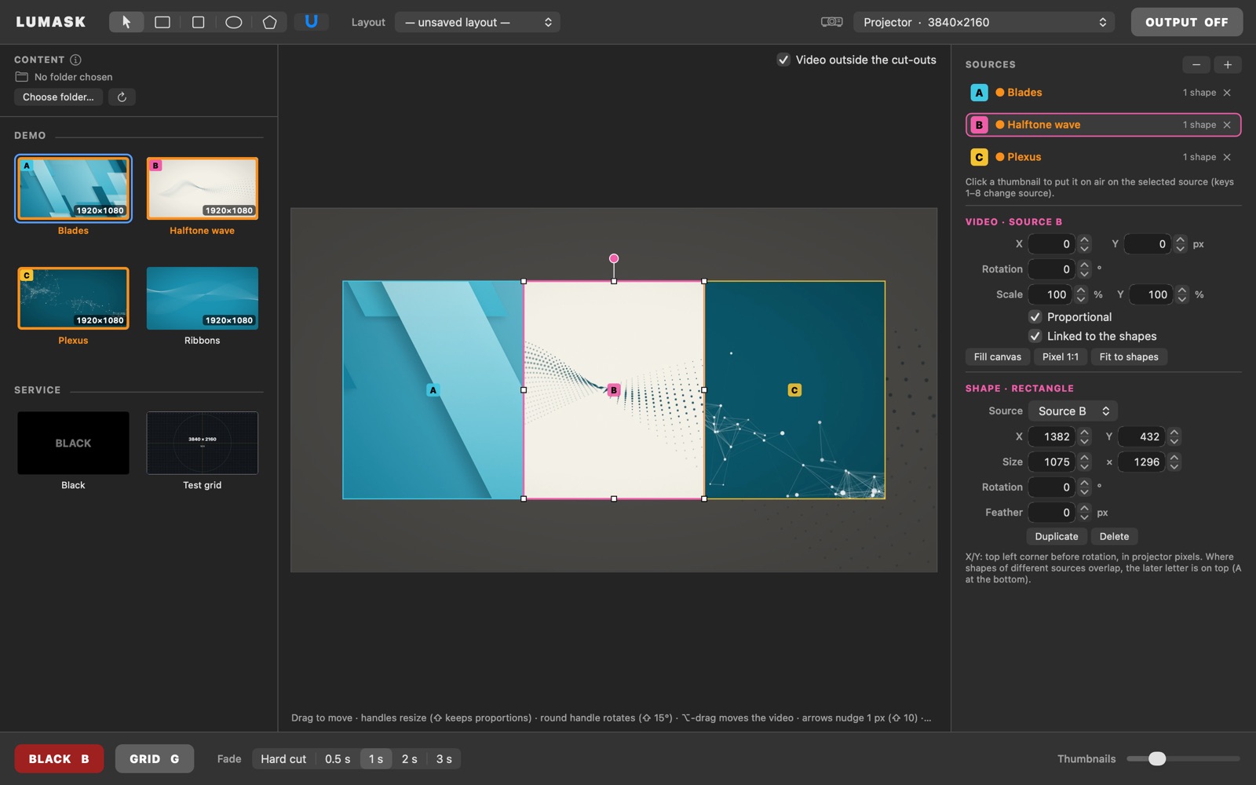Click the Duplicate shape button
1256x785 pixels.
point(1057,537)
